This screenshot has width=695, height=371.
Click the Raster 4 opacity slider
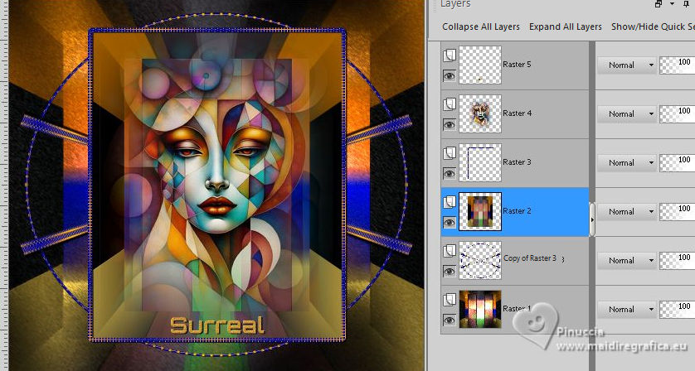677,113
